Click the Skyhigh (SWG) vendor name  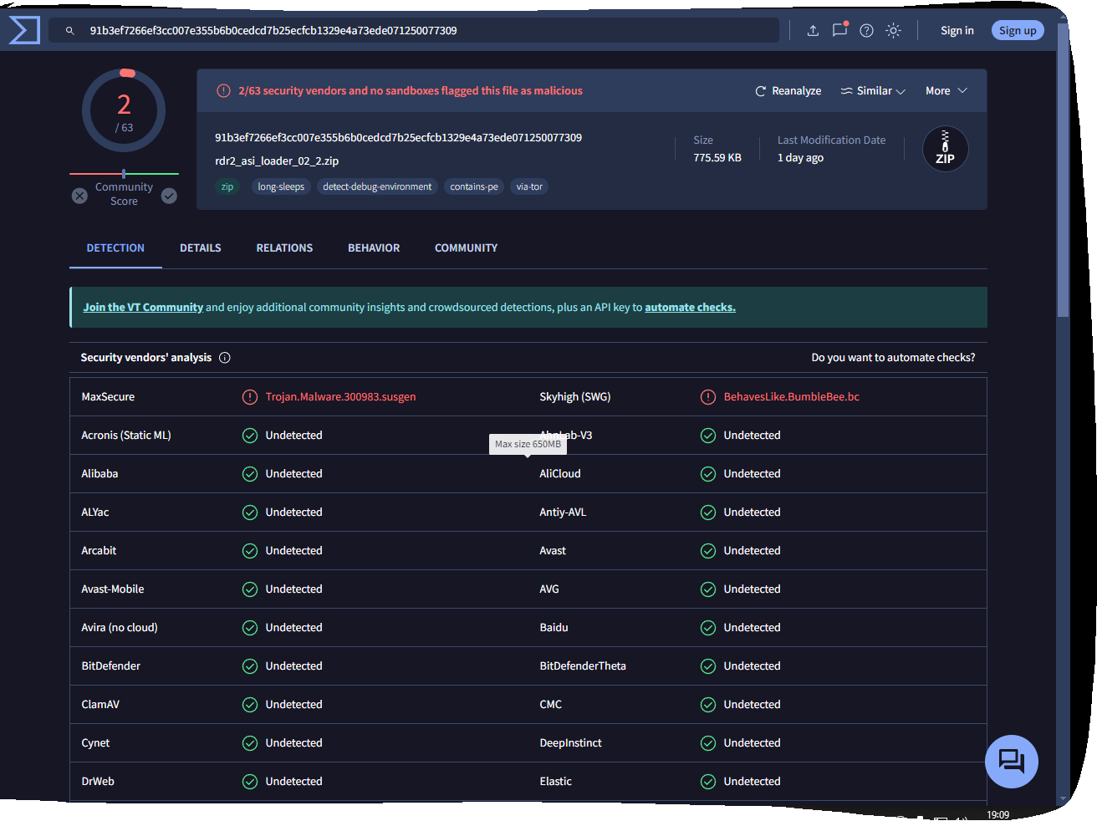tap(575, 397)
